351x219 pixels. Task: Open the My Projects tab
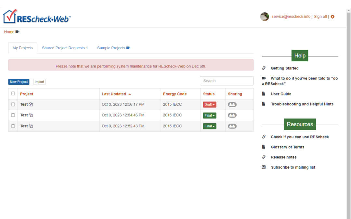tap(22, 48)
